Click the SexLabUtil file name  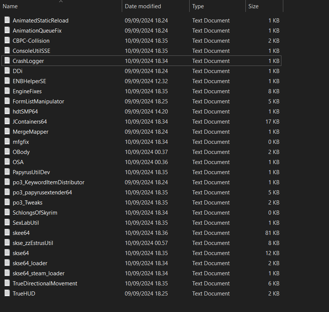[26, 223]
